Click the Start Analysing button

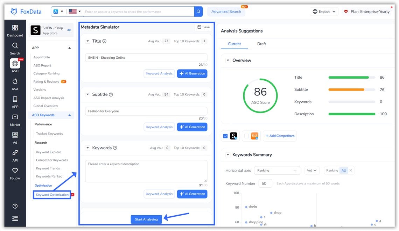pyautogui.click(x=146, y=219)
